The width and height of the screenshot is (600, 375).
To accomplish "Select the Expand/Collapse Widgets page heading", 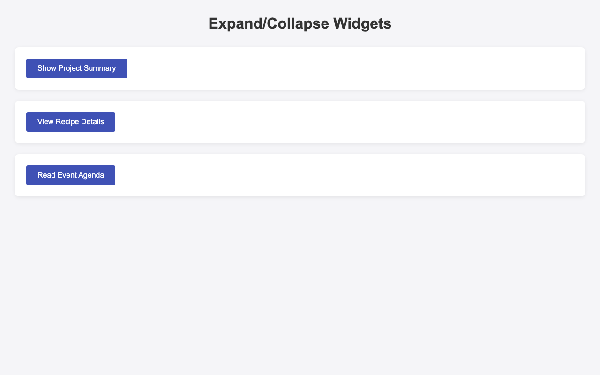I will tap(300, 21).
